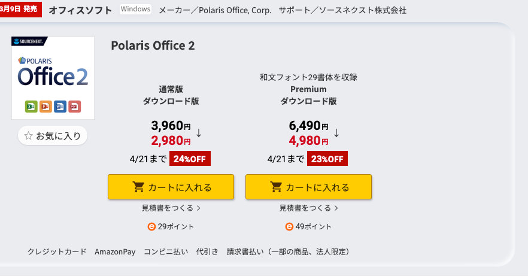Click the 24%OFF discount badge
Viewport: 528px width, 279px height.
190,159
